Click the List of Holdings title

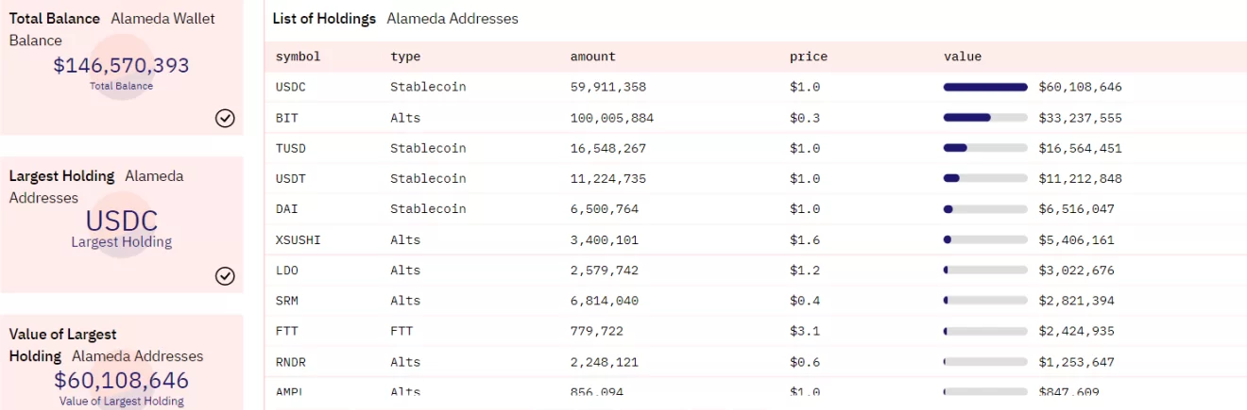pos(324,19)
